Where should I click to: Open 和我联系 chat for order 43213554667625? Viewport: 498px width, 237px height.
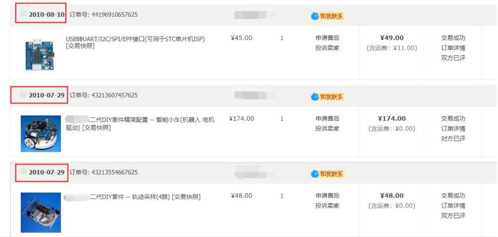tap(328, 174)
